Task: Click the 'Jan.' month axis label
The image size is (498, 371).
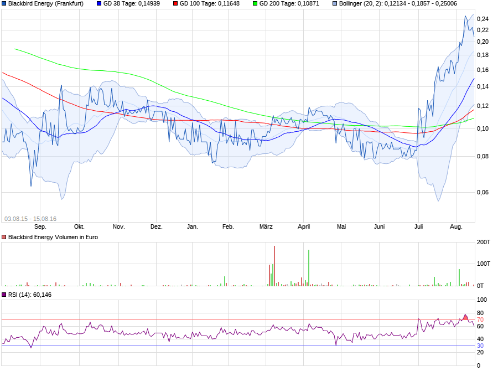Action: click(x=193, y=226)
